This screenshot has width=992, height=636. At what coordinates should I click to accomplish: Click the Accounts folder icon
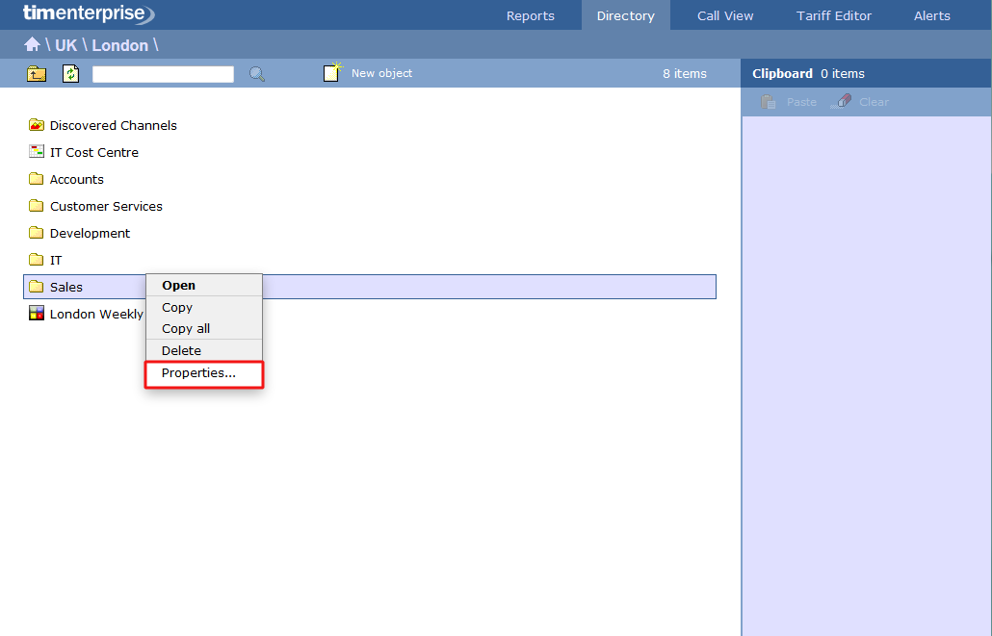tap(37, 179)
